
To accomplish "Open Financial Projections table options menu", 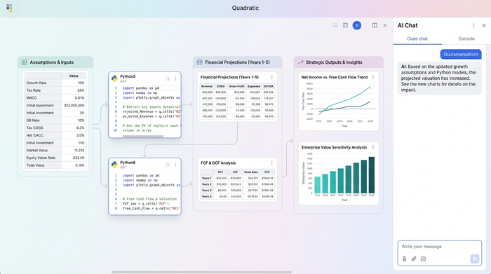I will [272, 77].
